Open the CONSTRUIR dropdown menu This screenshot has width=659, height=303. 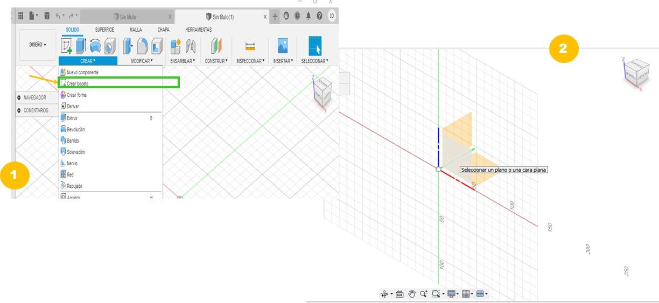pos(216,61)
